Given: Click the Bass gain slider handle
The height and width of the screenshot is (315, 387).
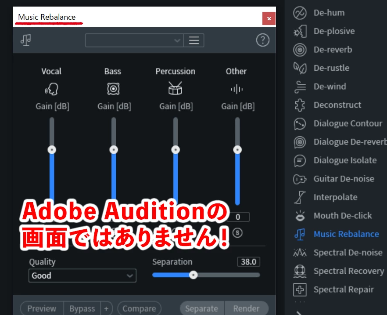Looking at the screenshot, I should (x=114, y=150).
